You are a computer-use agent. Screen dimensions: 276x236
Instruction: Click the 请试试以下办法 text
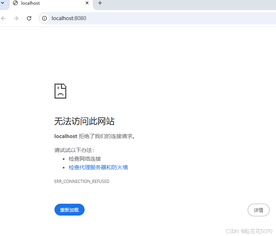point(74,150)
